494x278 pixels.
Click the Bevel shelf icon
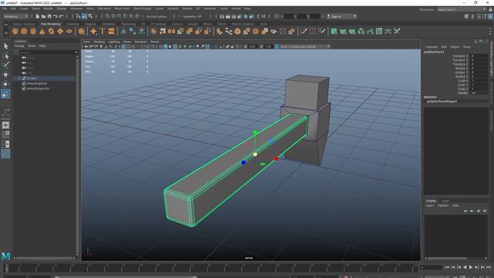pyautogui.click(x=238, y=31)
